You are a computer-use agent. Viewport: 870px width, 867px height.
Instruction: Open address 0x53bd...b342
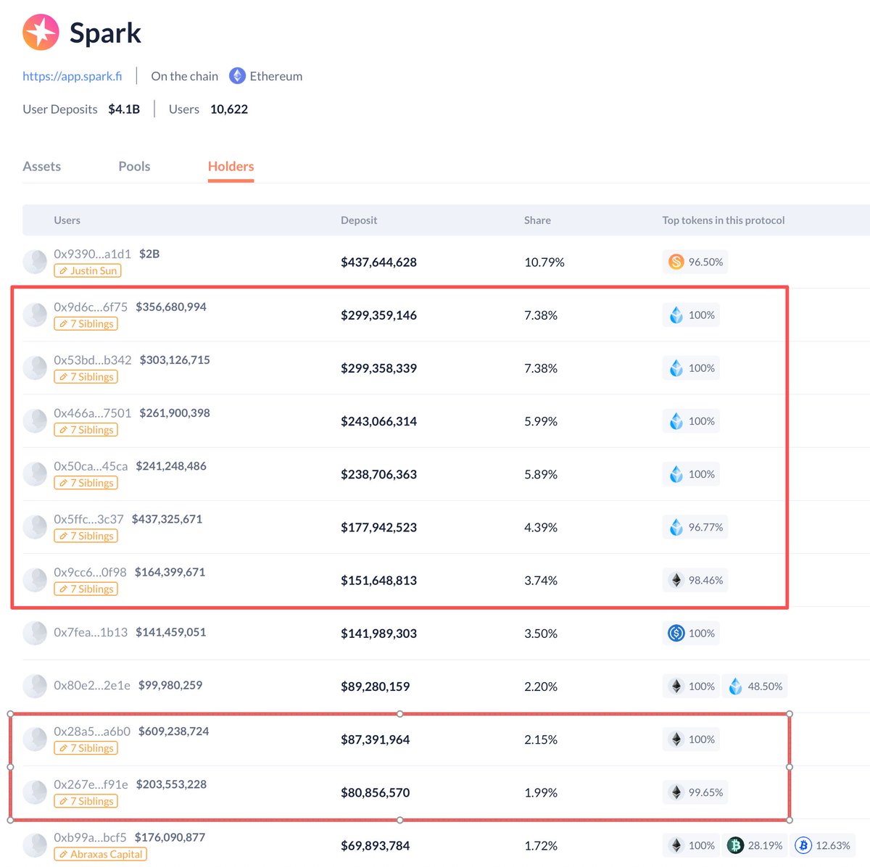pyautogui.click(x=93, y=360)
